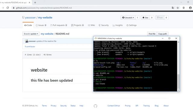Select the 4 lines (2 sloc) text

click(33, 54)
